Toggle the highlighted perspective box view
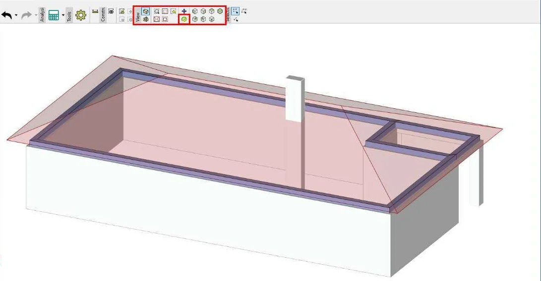Image resolution: width=541 pixels, height=281 pixels. click(x=146, y=11)
